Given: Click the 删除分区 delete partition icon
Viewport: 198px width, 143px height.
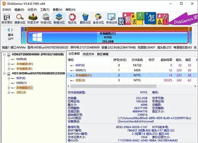Looking at the screenshot, I should (x=85, y=19).
